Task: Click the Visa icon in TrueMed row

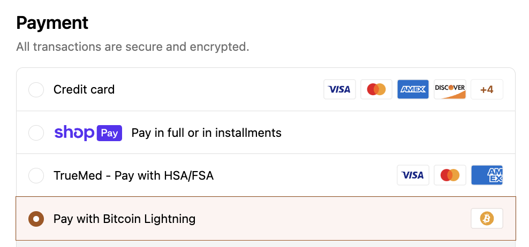Action: [413, 175]
